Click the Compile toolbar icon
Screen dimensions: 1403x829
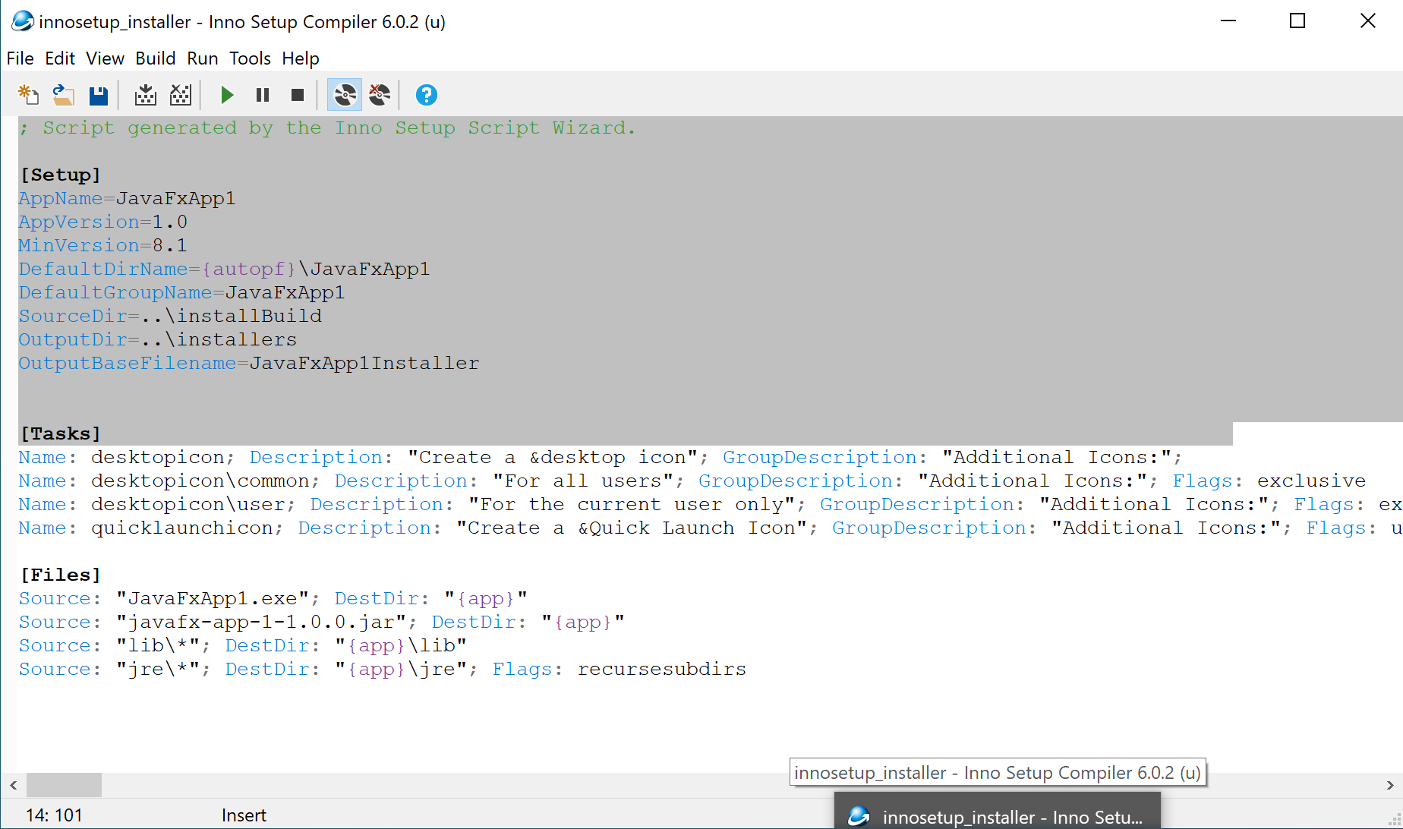pyautogui.click(x=145, y=95)
